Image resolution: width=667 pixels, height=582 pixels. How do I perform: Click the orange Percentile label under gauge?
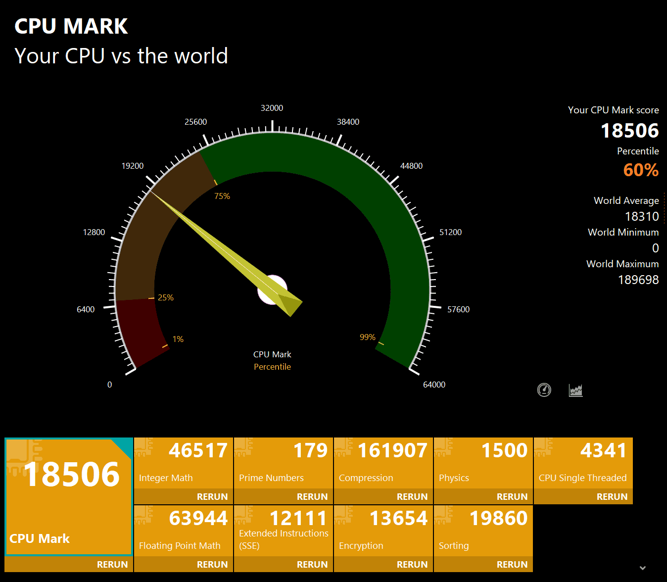(x=272, y=367)
